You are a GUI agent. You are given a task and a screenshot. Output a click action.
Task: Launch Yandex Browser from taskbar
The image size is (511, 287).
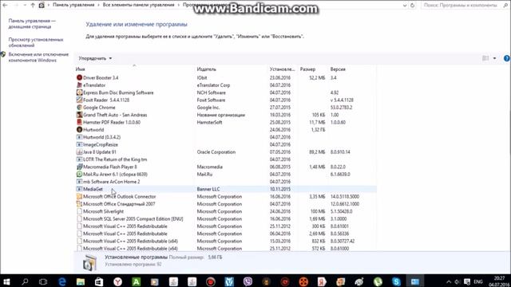[x=117, y=281]
